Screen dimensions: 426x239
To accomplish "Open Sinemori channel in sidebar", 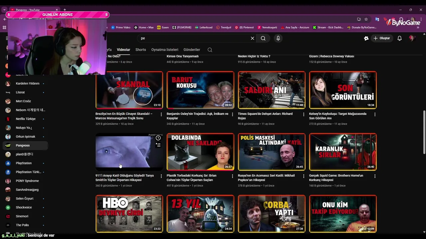I will pos(25,216).
